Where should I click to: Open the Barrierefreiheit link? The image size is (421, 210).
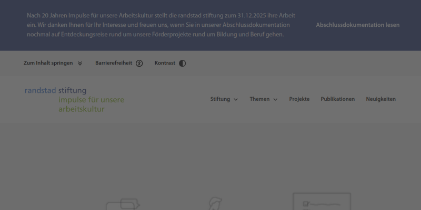pyautogui.click(x=119, y=63)
